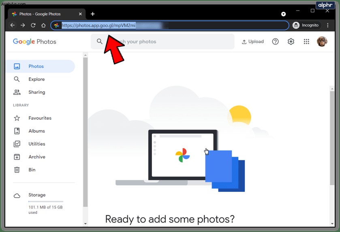Image resolution: width=340 pixels, height=232 pixels.
Task: Open Favourites in the library
Action: coord(40,118)
